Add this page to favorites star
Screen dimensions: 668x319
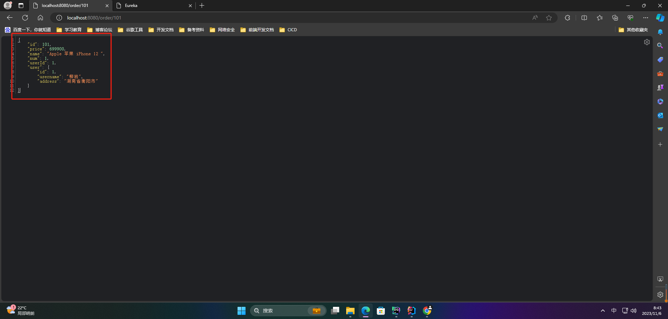coord(549,18)
